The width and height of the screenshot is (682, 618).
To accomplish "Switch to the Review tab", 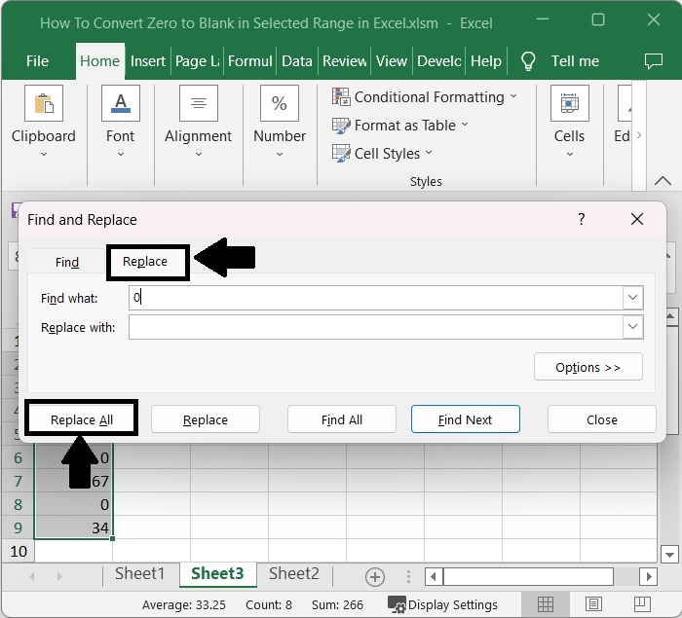I will tap(345, 61).
